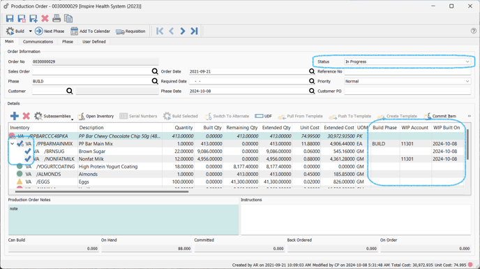Click the help question mark icon
This screenshot has height=269, width=480.
[473, 31]
